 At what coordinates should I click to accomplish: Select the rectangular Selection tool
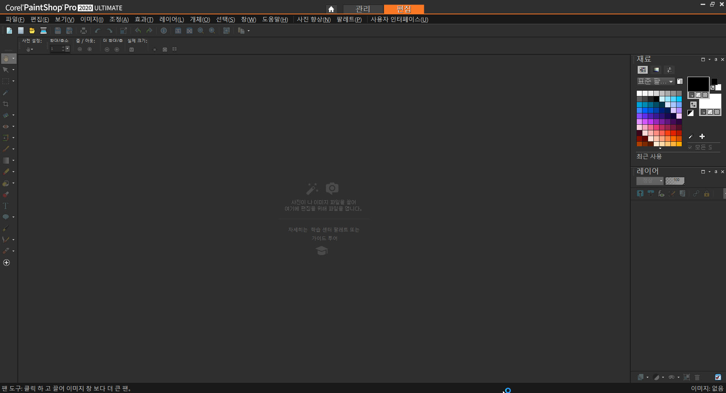coord(6,81)
